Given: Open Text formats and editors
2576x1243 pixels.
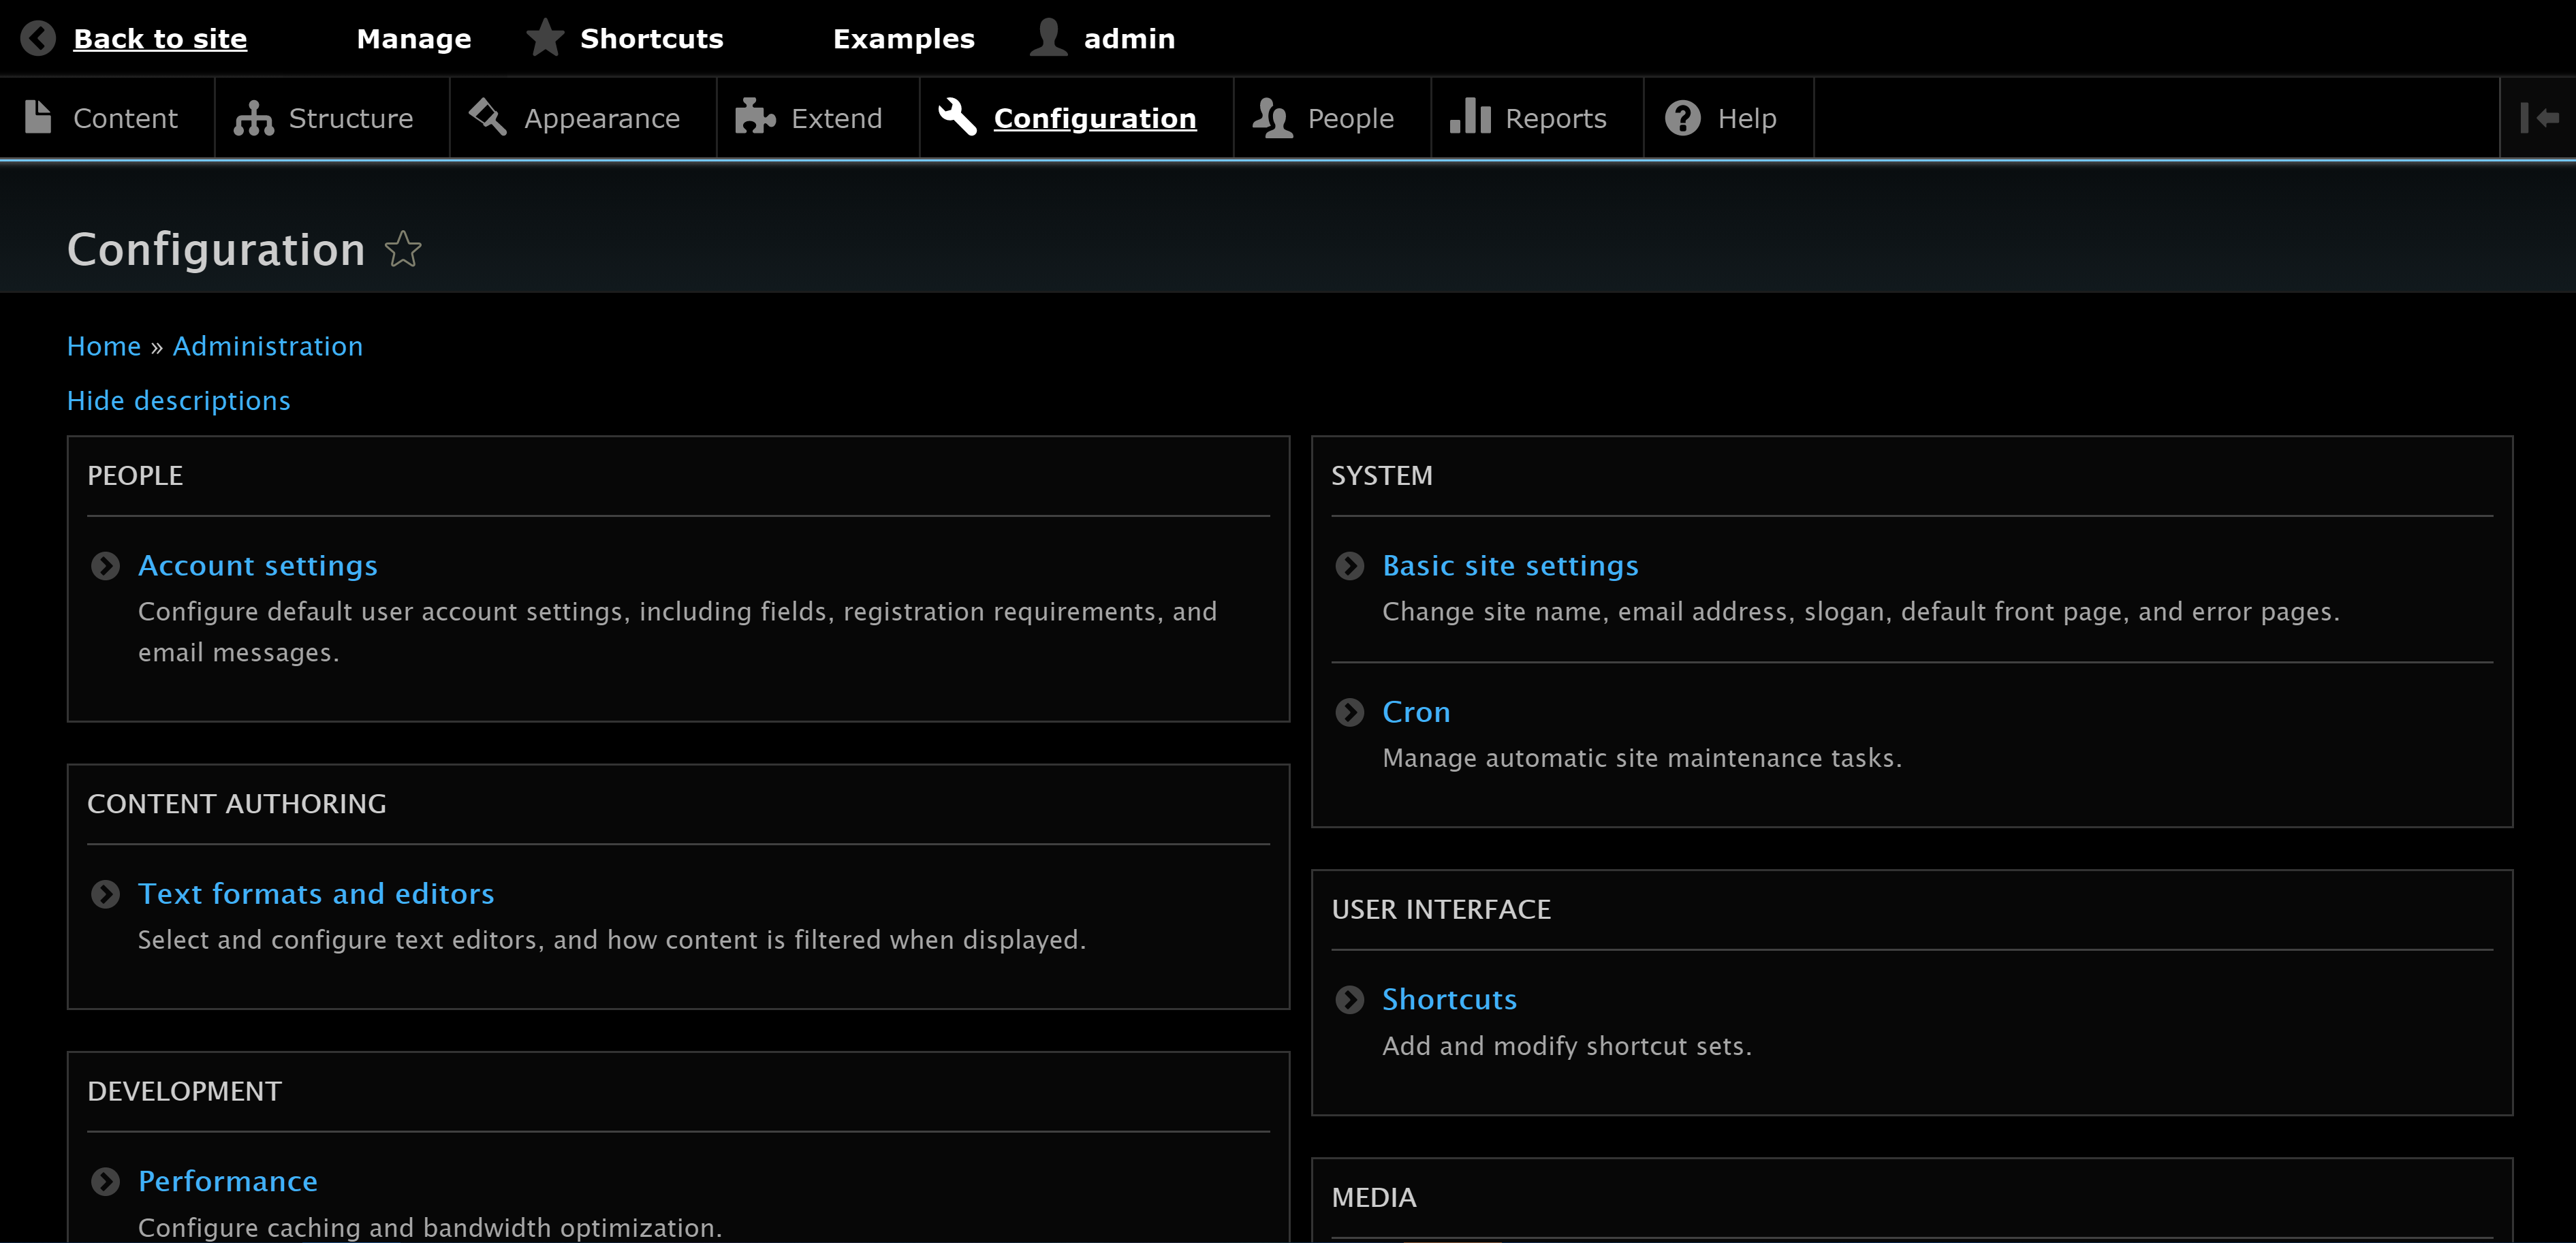Looking at the screenshot, I should [x=316, y=893].
